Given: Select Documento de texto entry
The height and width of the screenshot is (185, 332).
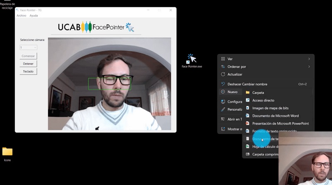Looking at the screenshot, I should (x=261, y=139).
